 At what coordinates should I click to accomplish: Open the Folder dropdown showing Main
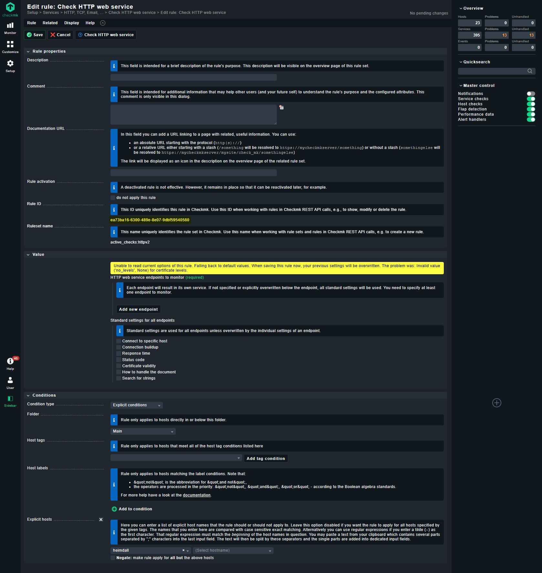coord(142,431)
